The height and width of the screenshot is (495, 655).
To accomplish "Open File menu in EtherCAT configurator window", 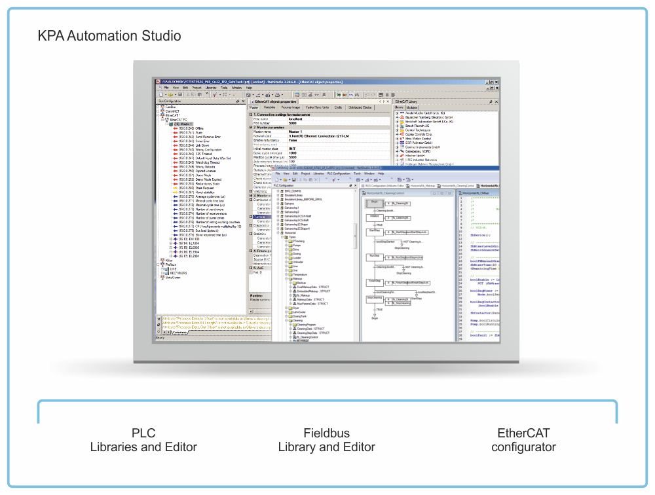I will coord(166,88).
